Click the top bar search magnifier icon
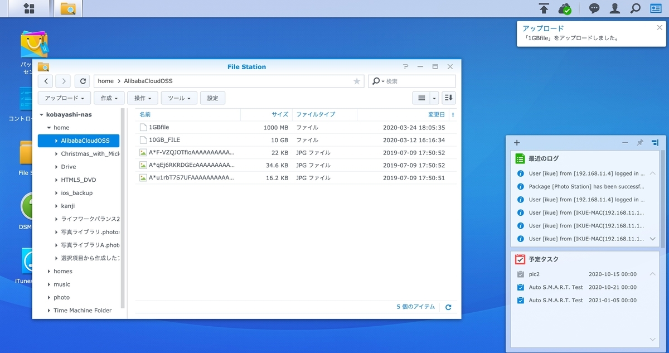 click(x=635, y=8)
